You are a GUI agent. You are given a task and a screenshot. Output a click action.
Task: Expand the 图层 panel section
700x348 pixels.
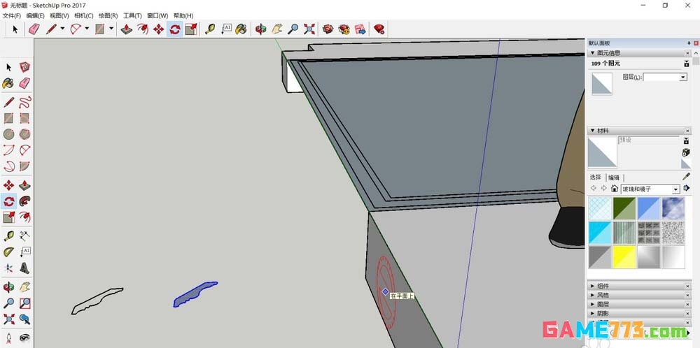click(639, 305)
